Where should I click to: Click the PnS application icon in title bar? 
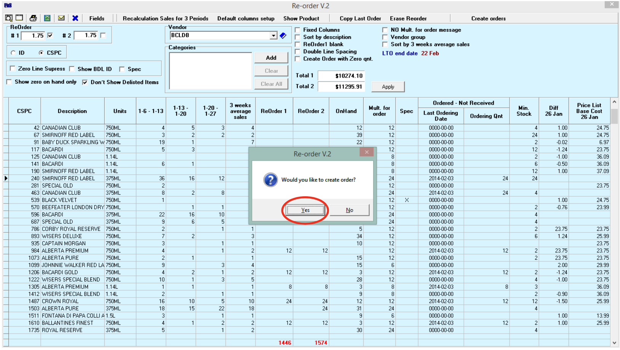[x=8, y=5]
